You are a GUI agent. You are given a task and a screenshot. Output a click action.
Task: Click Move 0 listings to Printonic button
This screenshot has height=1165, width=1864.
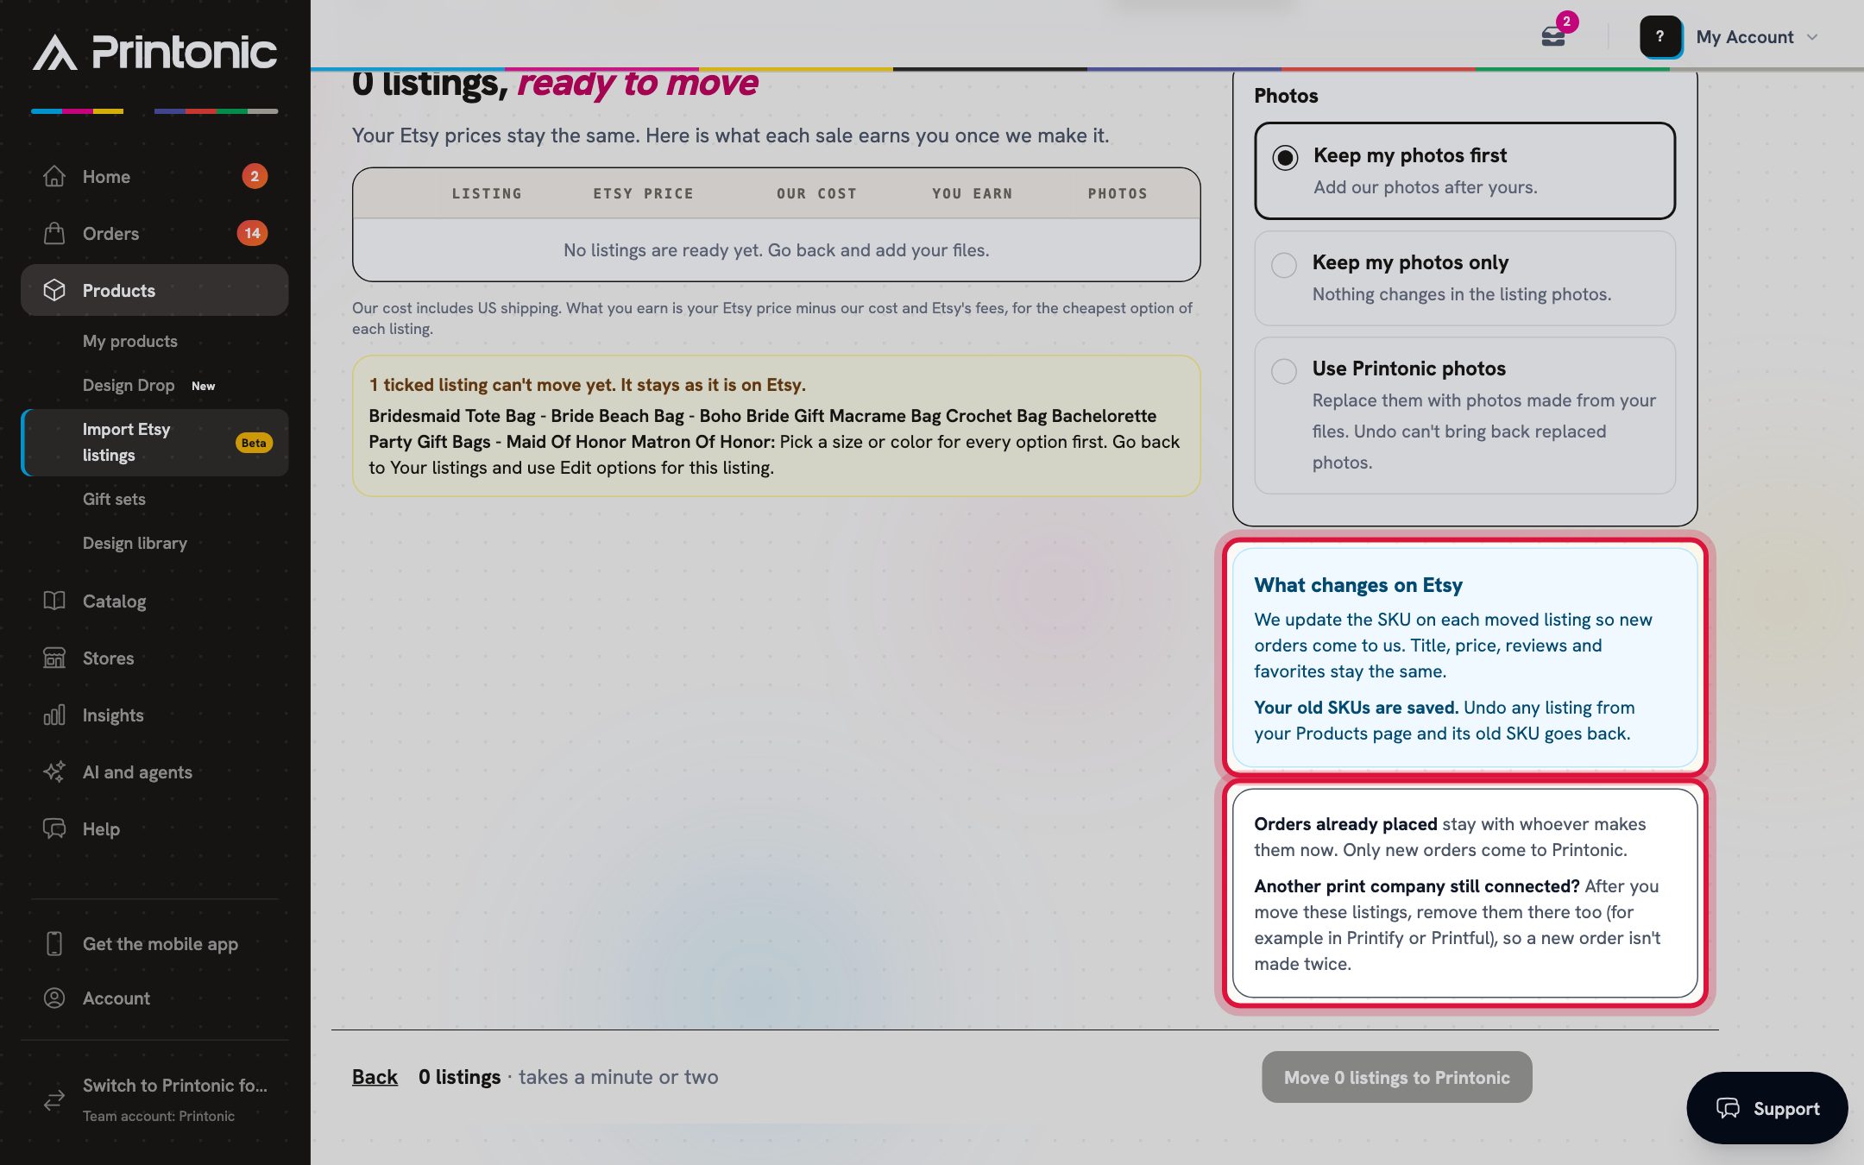[x=1397, y=1077]
